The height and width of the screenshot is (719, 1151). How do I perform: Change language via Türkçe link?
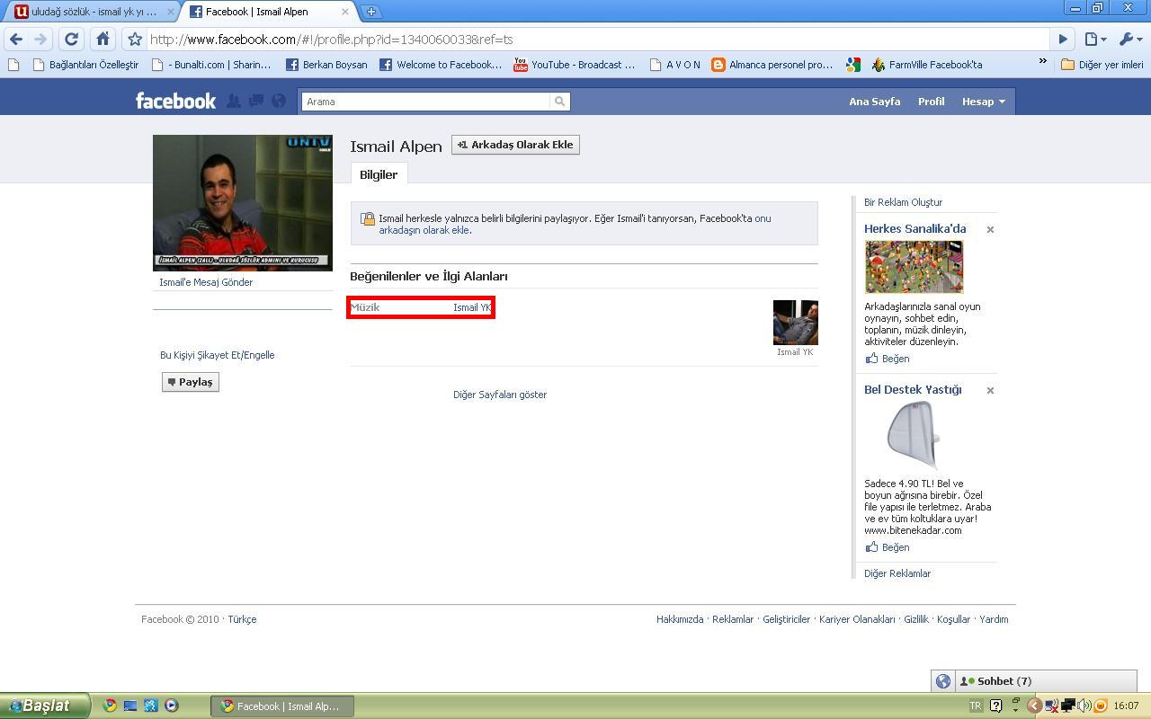pos(242,619)
